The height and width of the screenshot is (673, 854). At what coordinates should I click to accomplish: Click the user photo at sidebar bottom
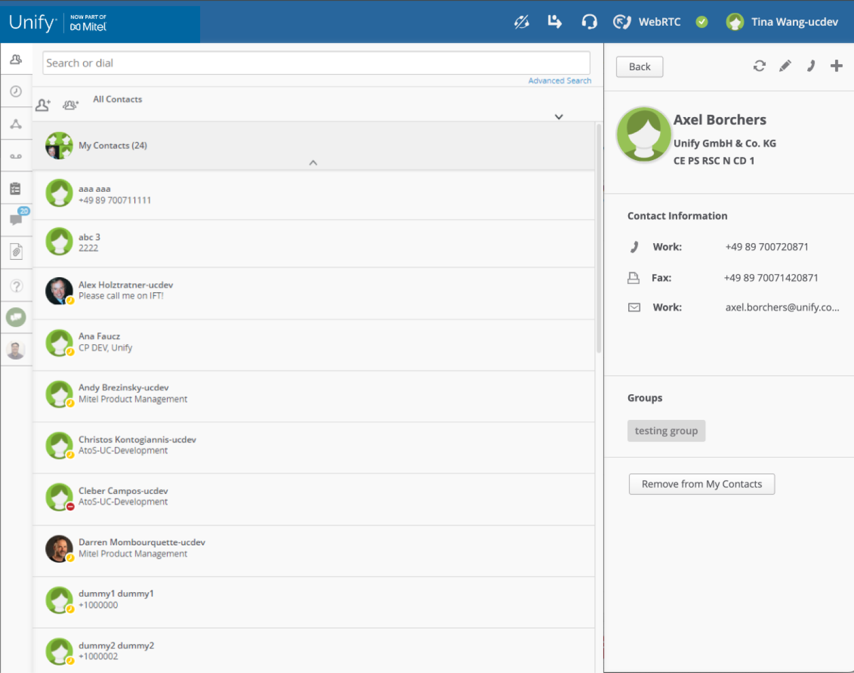click(x=16, y=350)
